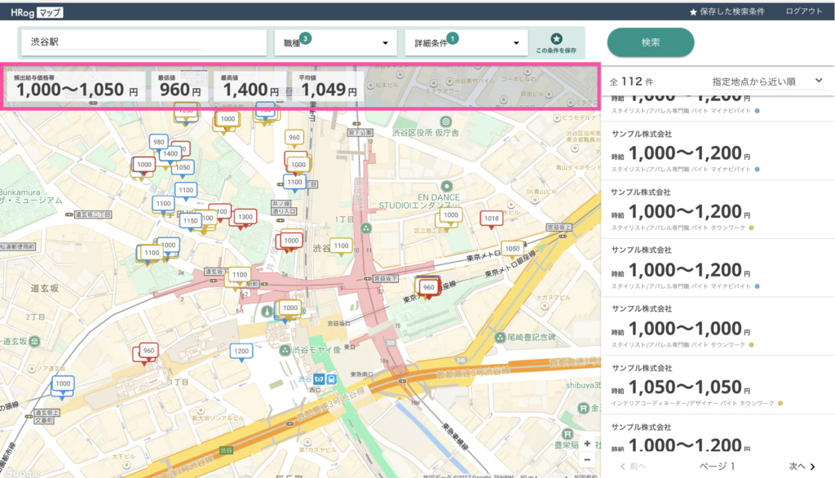The height and width of the screenshot is (478, 835).
Task: Click the ページ 1 page indicator
Action: (x=717, y=467)
